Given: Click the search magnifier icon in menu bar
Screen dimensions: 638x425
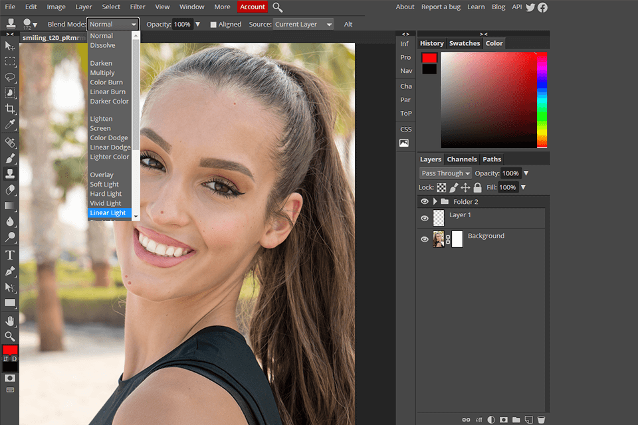Looking at the screenshot, I should click(278, 7).
